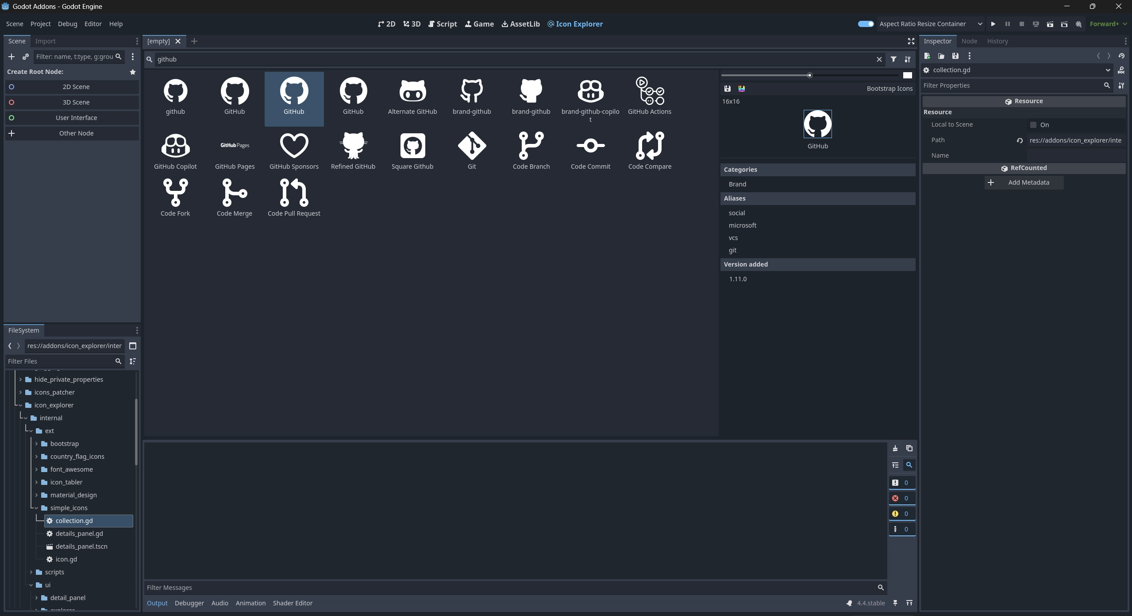Toggle distraction free mode icon
1132x616 pixels.
coord(911,41)
